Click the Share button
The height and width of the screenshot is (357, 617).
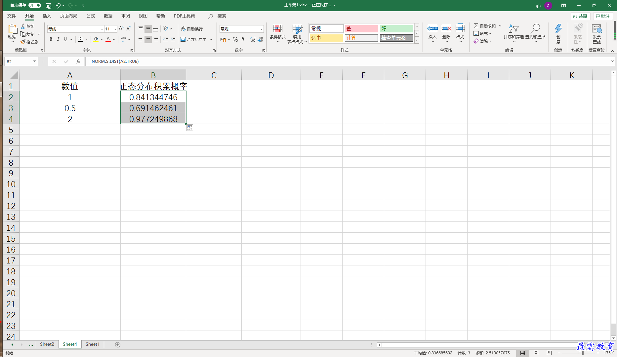pos(581,16)
